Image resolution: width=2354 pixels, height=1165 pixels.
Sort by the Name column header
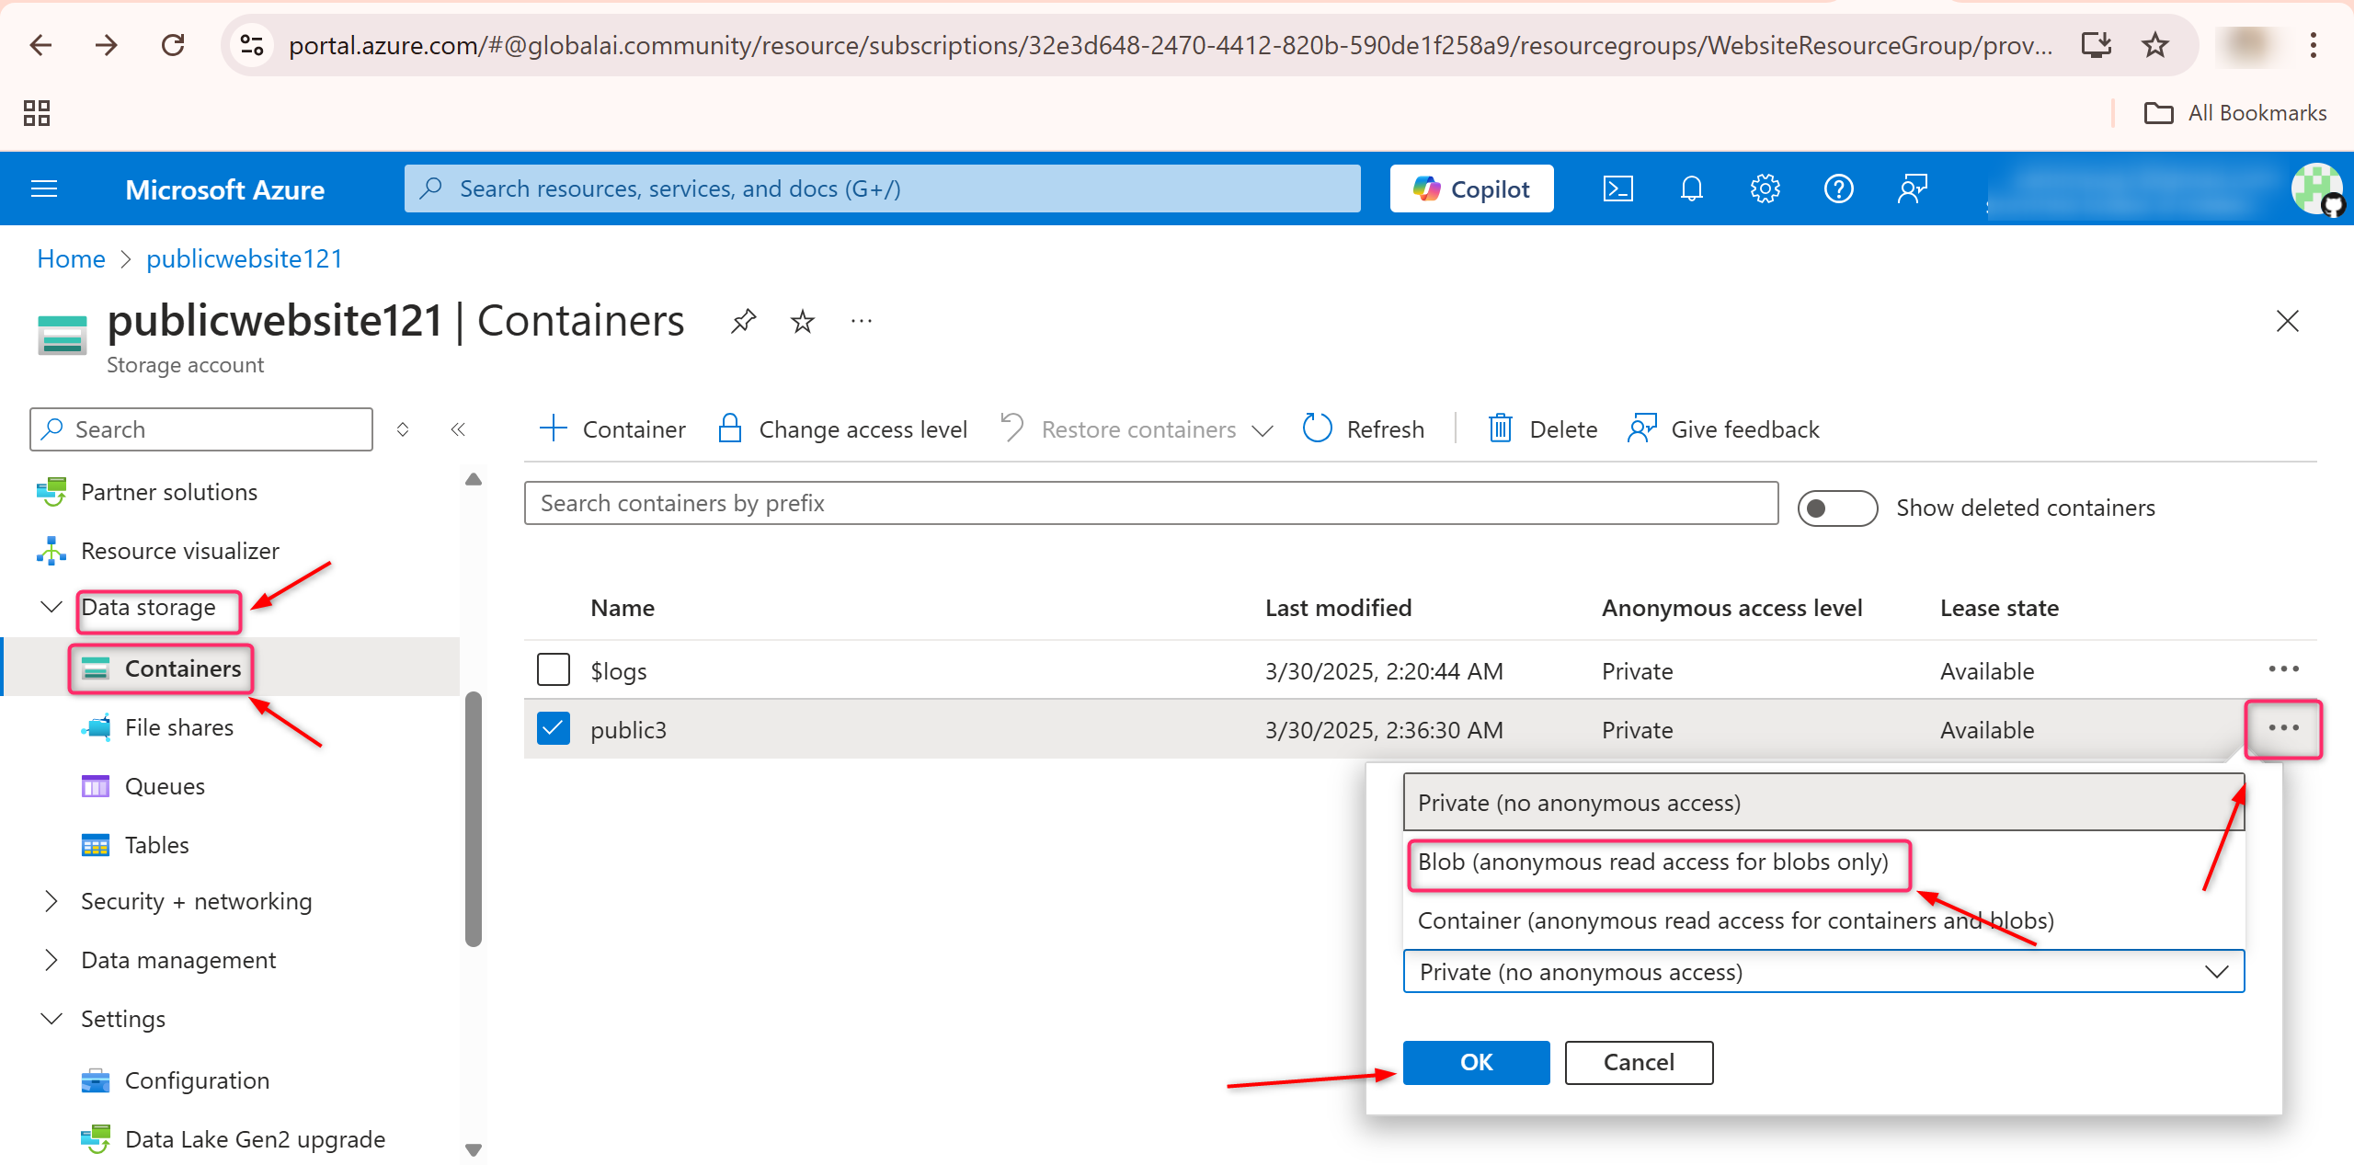pos(623,608)
